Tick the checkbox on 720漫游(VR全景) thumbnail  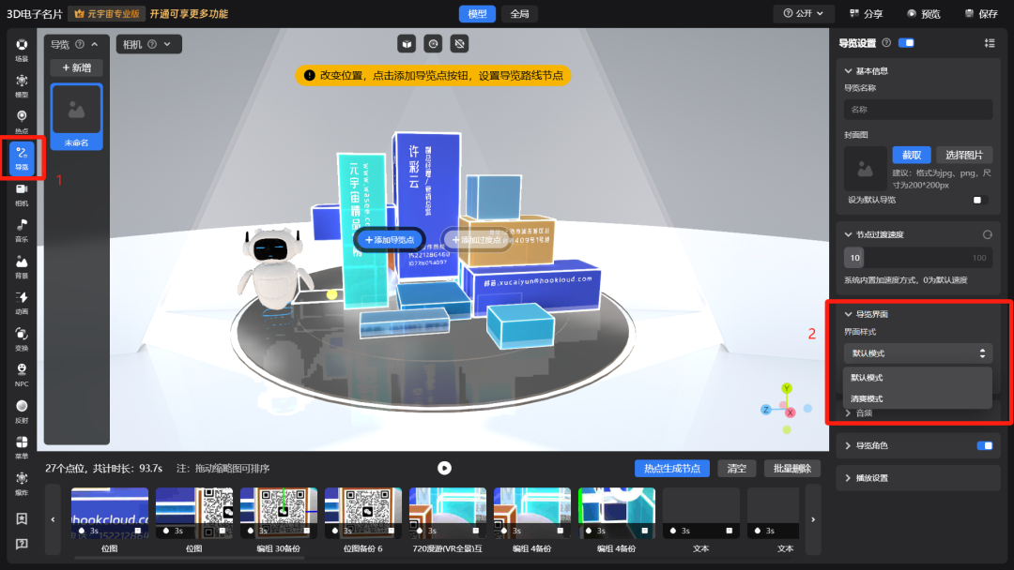[476, 531]
